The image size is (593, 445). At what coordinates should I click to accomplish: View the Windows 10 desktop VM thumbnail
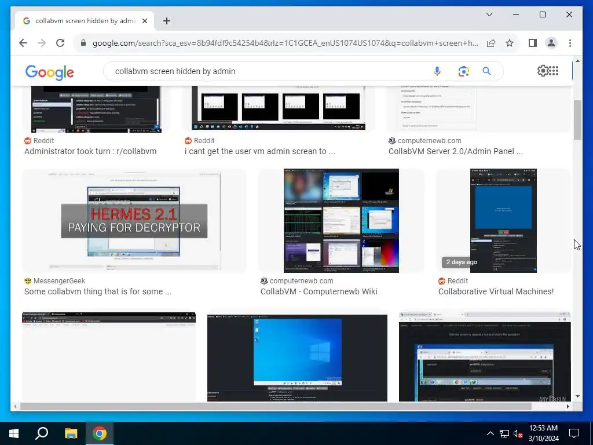point(297,358)
